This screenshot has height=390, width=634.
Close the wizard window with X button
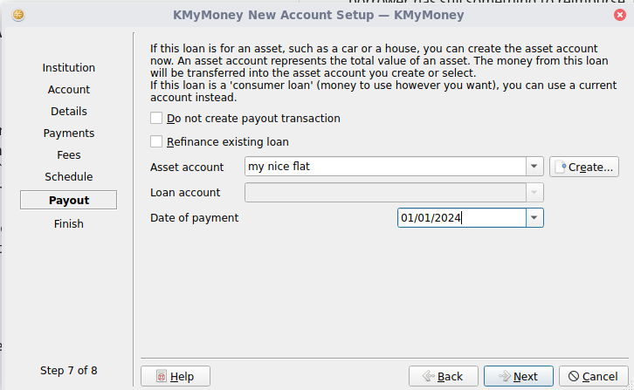coord(619,15)
